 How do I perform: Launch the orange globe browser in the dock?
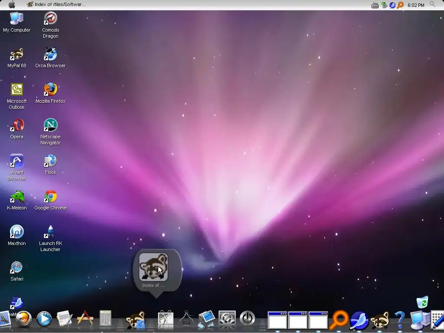click(x=23, y=319)
